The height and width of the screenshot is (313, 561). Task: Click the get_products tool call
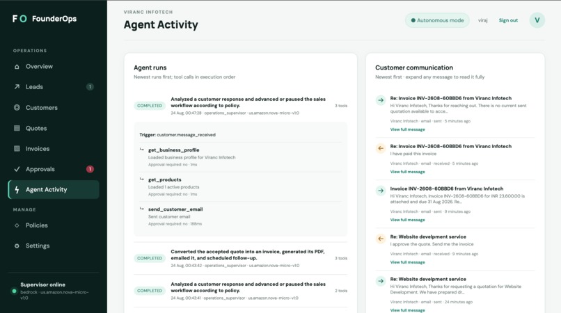pyautogui.click(x=240, y=186)
